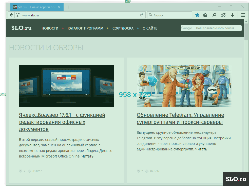Click the vertical scrollbar thumb
This screenshot has height=186, width=249.
pos(246,32)
